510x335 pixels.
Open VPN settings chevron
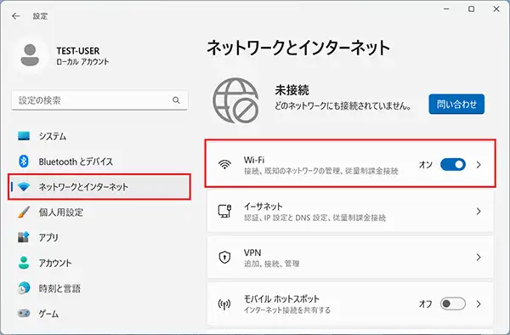pos(479,258)
